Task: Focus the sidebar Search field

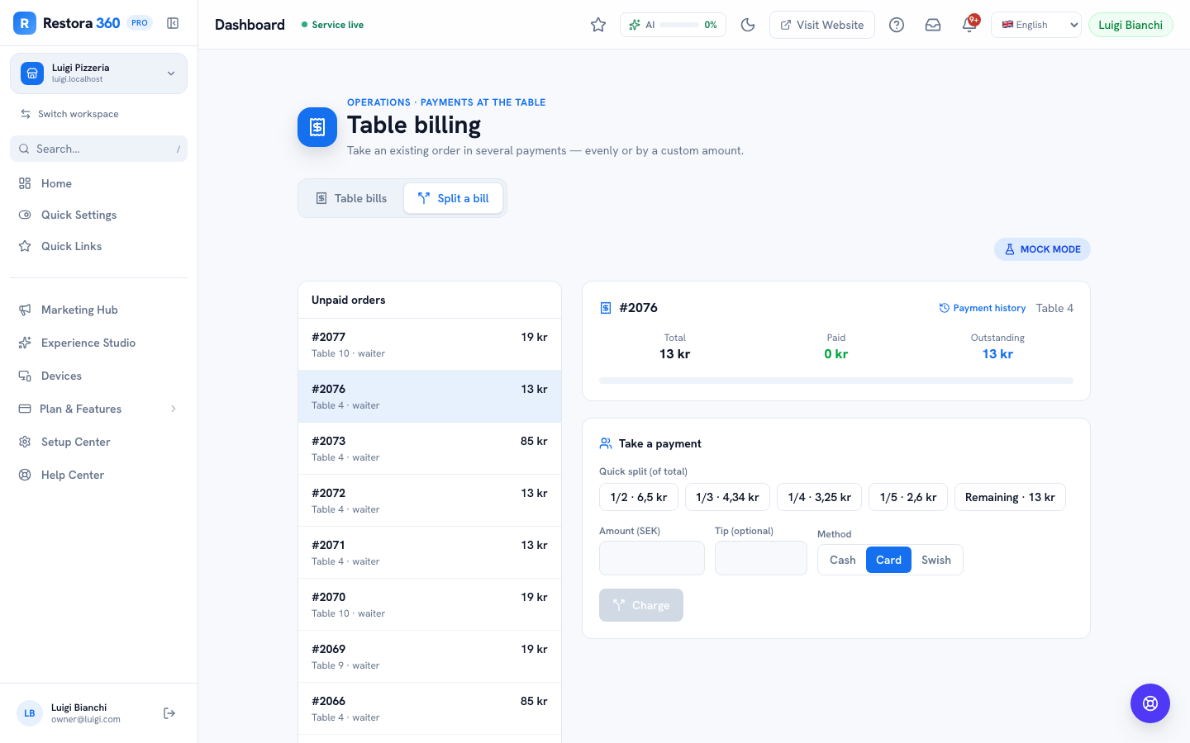Action: tap(98, 149)
